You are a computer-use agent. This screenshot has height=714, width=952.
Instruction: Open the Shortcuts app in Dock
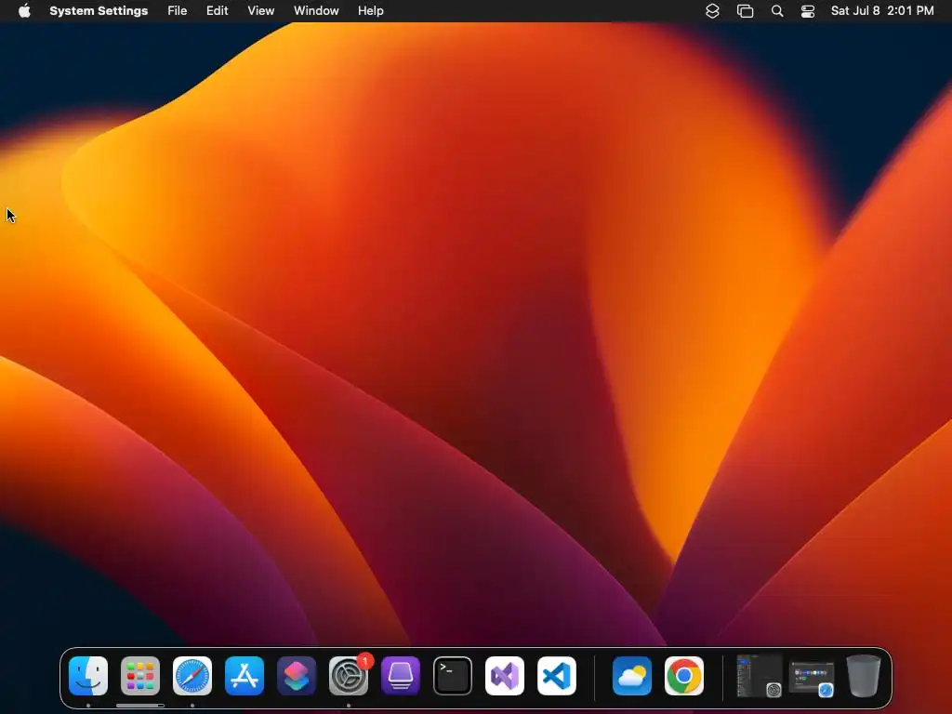tap(297, 676)
